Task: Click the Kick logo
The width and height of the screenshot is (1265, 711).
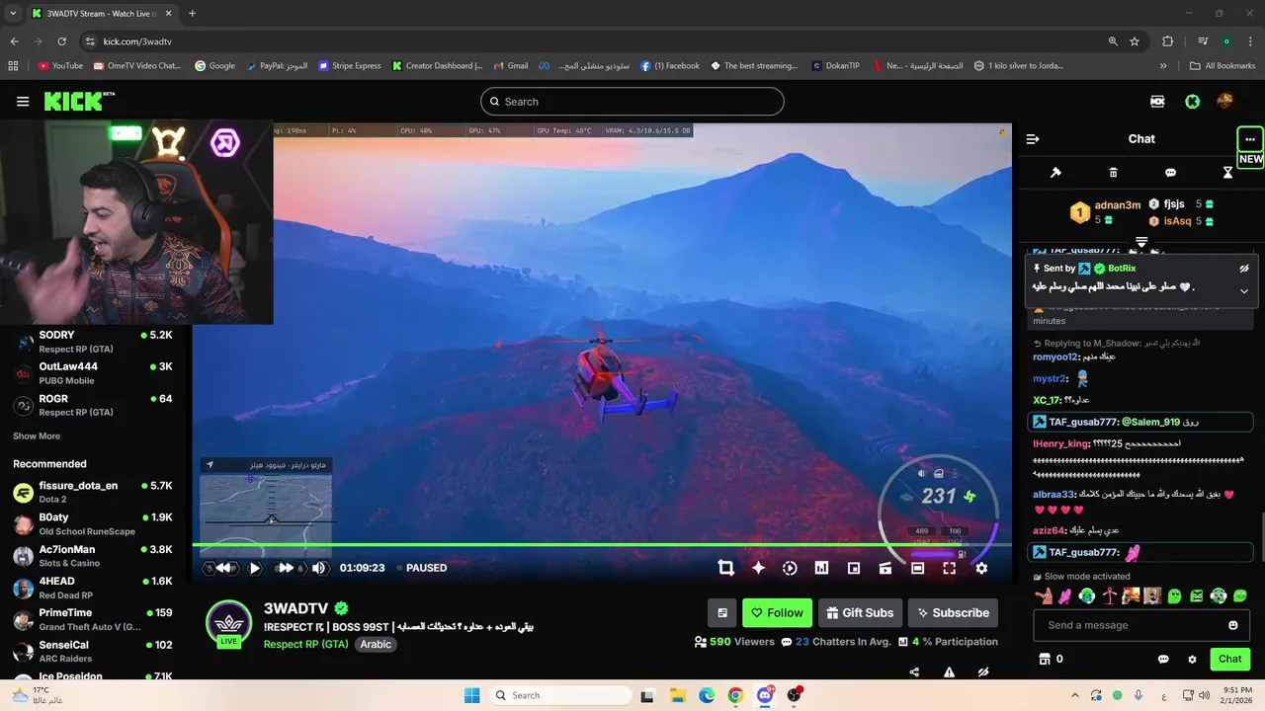Action: click(x=79, y=101)
